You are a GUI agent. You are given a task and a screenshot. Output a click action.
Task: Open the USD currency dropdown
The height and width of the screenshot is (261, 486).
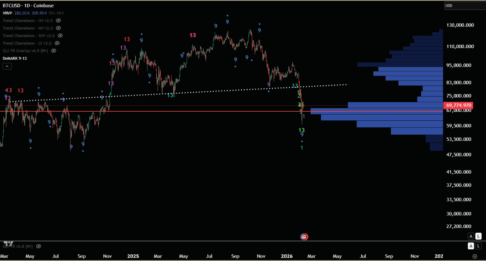pyautogui.click(x=465, y=6)
